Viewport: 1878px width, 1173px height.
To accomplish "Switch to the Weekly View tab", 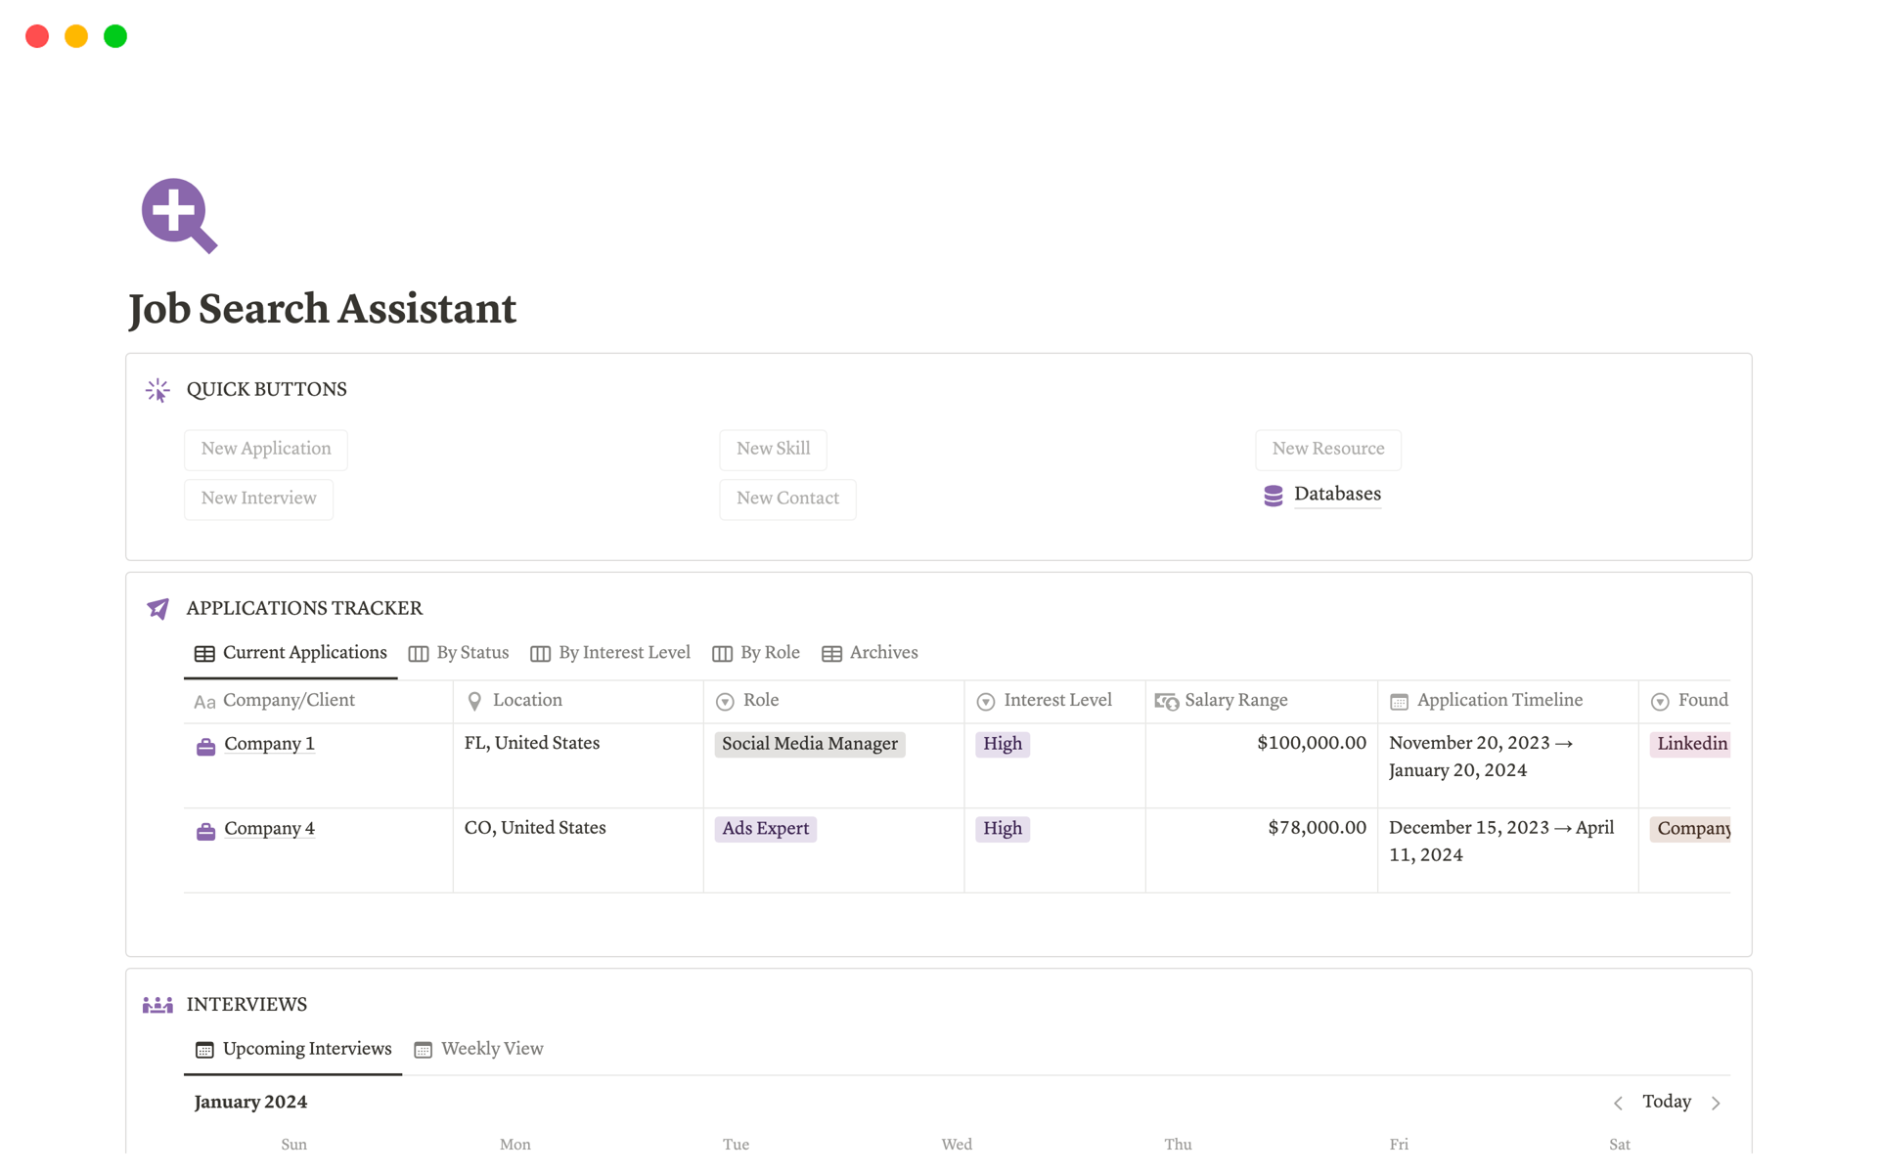I will 492,1048.
